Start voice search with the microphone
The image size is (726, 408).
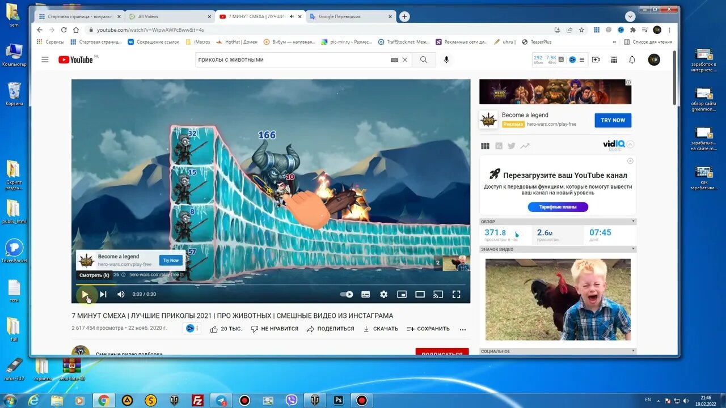(x=446, y=59)
